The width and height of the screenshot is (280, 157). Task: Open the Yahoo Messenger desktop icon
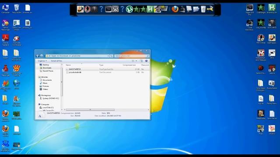click(5, 25)
